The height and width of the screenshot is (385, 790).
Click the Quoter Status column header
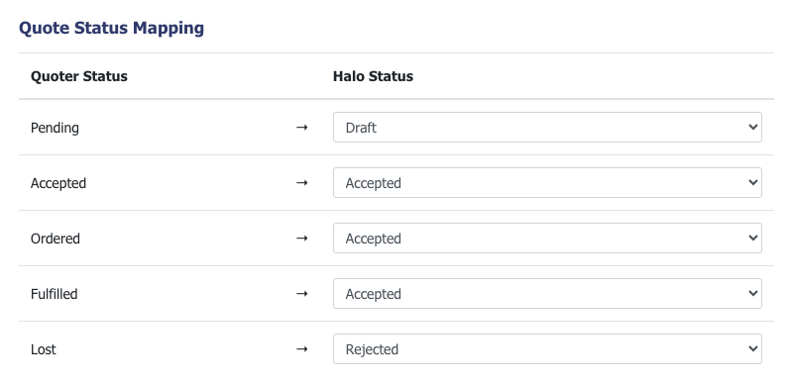79,76
